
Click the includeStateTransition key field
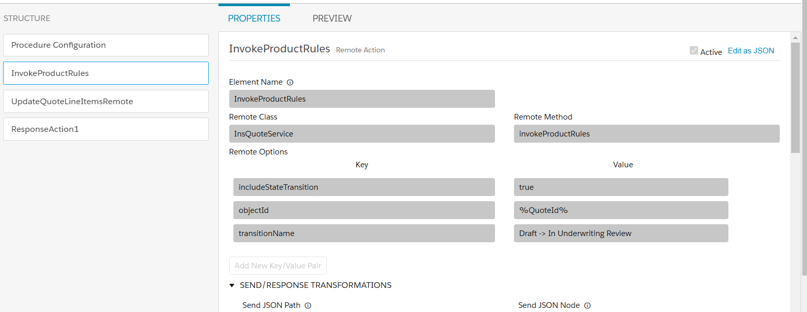(364, 187)
